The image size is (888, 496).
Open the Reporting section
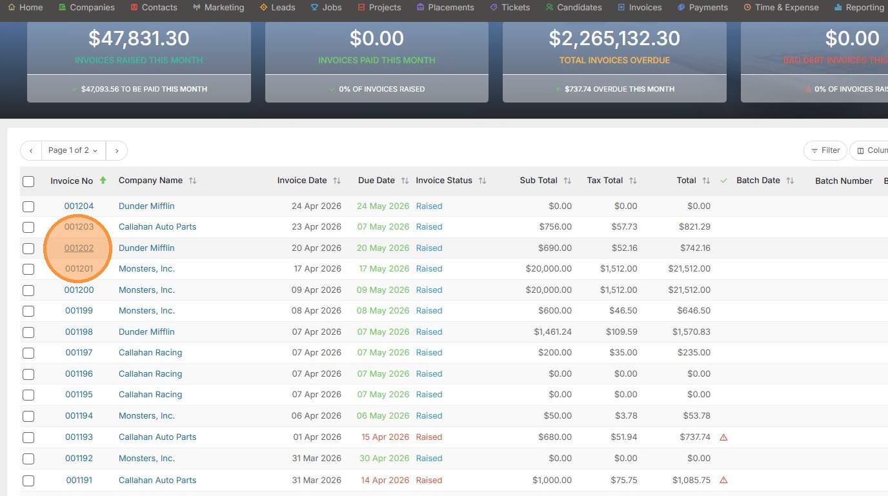[859, 8]
